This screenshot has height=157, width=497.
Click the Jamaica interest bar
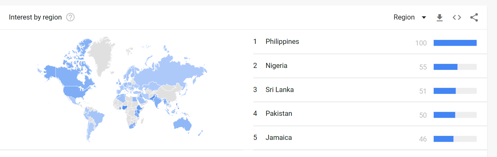point(444,139)
